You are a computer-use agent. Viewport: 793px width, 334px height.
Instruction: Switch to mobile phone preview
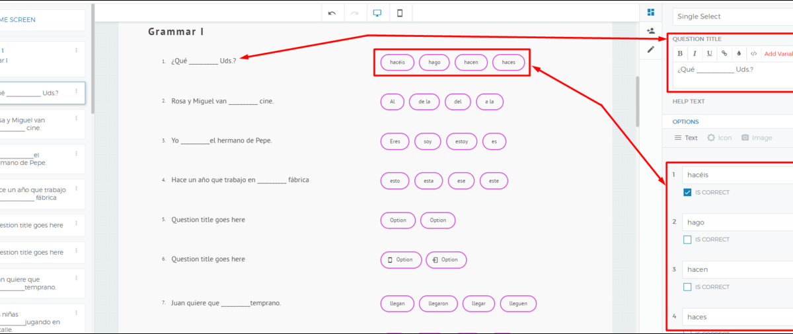(400, 13)
